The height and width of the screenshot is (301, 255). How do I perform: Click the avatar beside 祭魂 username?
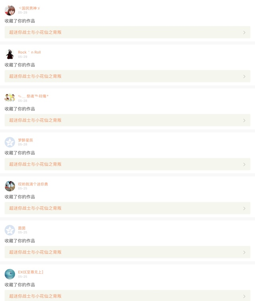point(10,98)
